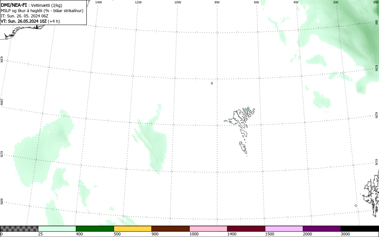
Task: Click the 'MSLP og líkur á hagléli' line
Action: click(x=42, y=11)
